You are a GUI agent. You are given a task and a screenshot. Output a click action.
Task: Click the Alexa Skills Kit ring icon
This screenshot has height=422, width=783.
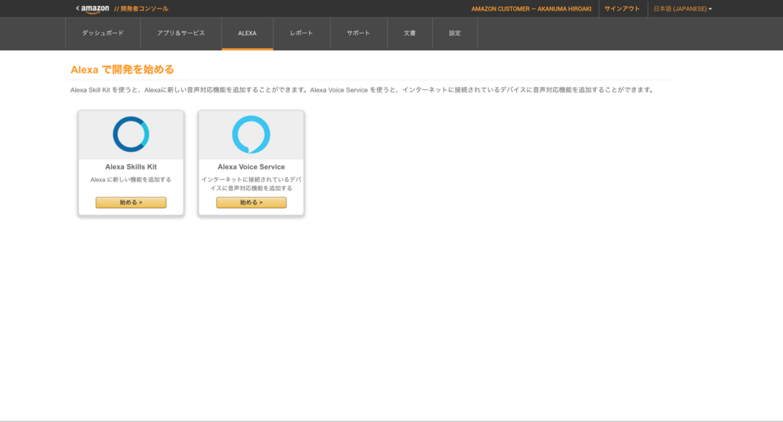tap(131, 134)
